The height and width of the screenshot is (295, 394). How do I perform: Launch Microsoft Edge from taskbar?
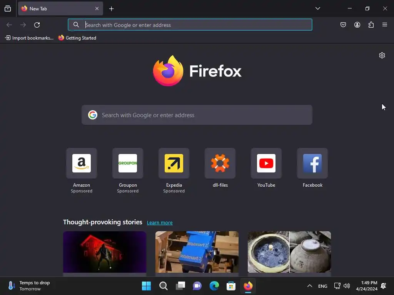point(214,286)
